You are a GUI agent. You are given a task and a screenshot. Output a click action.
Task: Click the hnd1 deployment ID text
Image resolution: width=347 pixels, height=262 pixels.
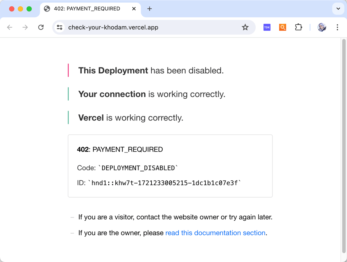click(x=164, y=183)
